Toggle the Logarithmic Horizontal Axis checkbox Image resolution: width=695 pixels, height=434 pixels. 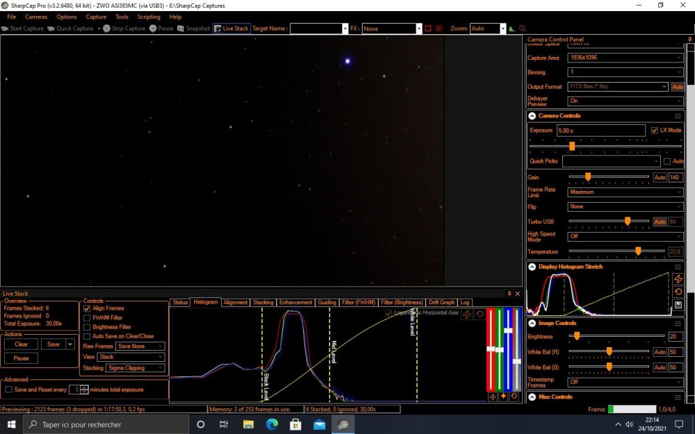pyautogui.click(x=389, y=313)
